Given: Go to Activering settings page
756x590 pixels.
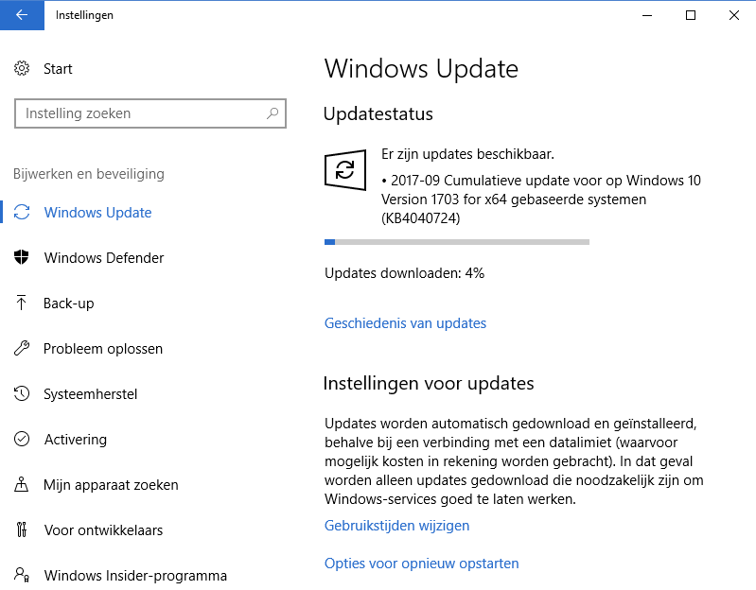Looking at the screenshot, I should 75,440.
